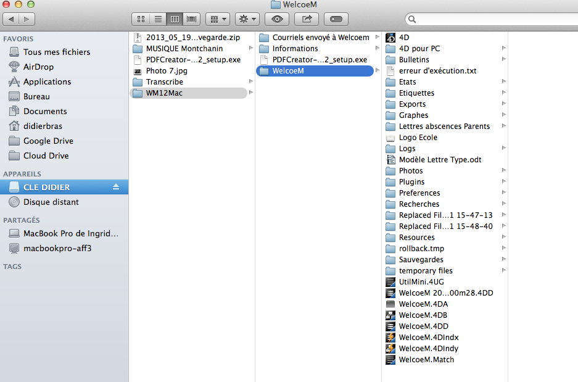Switch to list view
Viewport: 578px width, 382px height.
[x=158, y=19]
